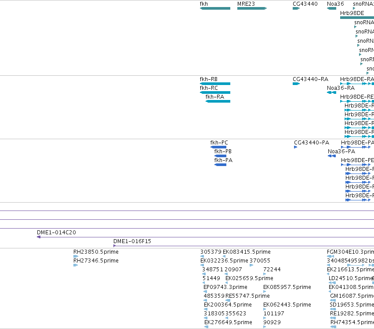Select the fkh gene feature
The width and height of the screenshot is (374, 329).
click(215, 8)
